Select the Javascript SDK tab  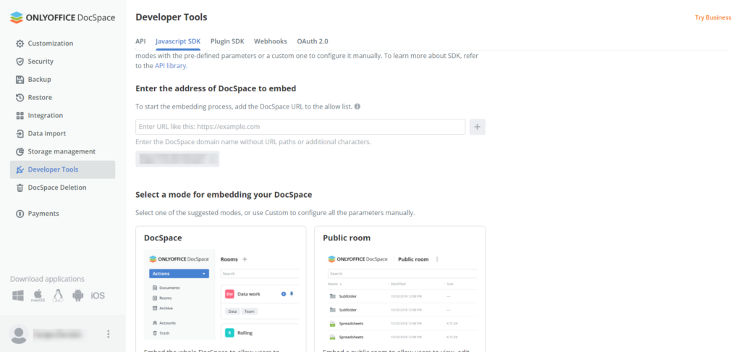coord(178,41)
